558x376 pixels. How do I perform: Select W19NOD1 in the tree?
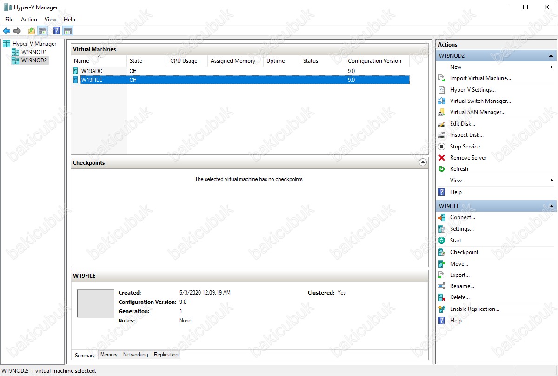(34, 52)
